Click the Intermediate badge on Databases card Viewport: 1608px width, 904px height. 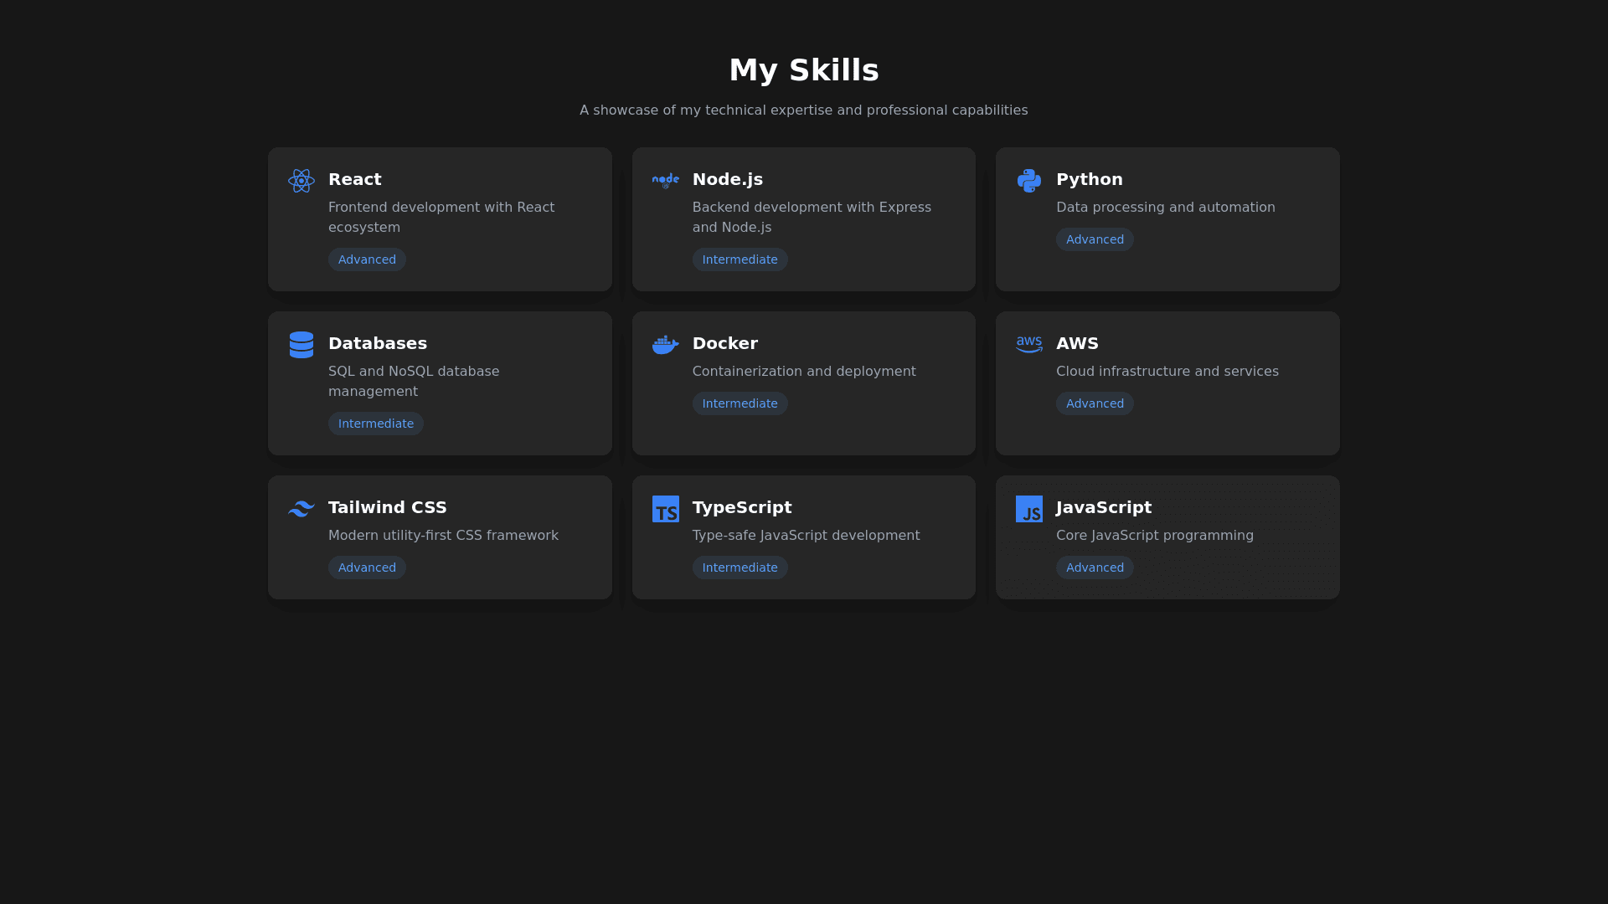click(x=375, y=424)
